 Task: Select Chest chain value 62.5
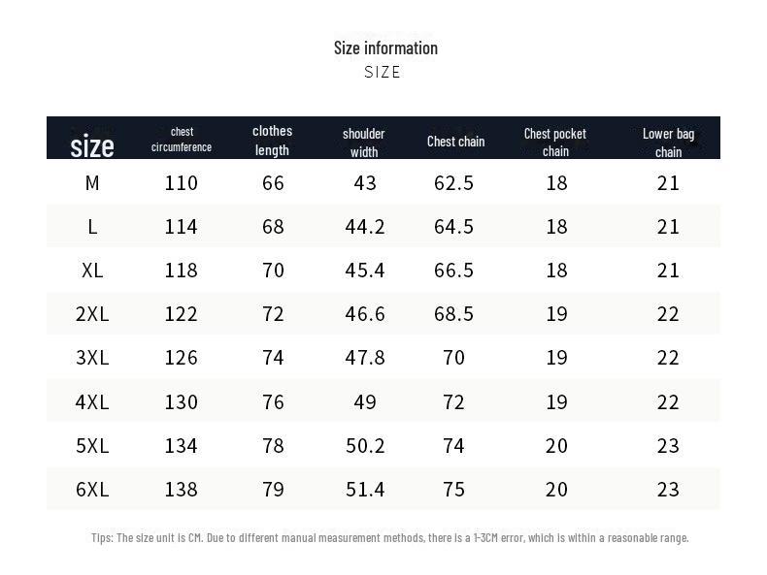pos(453,182)
